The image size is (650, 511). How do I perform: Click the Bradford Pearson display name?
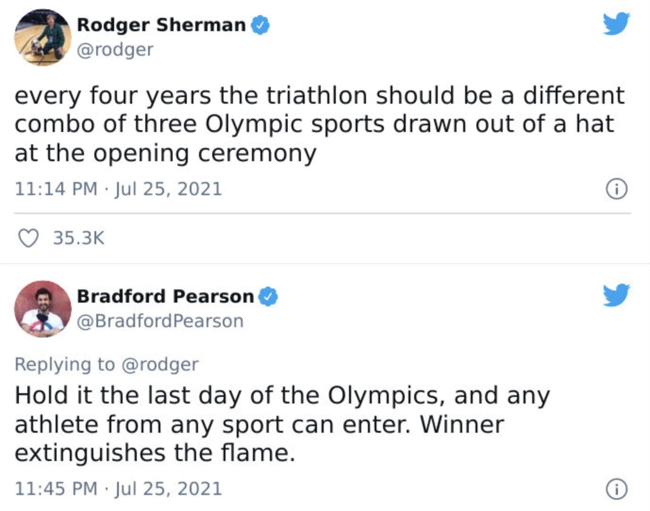pyautogui.click(x=165, y=297)
